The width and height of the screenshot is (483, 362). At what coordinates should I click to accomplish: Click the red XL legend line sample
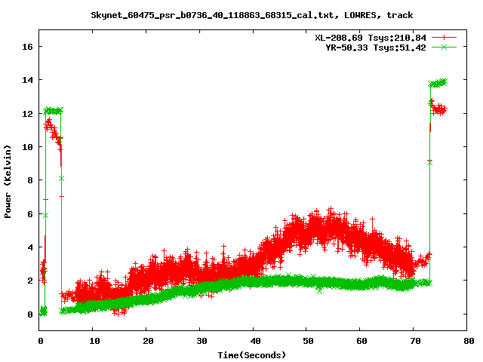click(444, 38)
